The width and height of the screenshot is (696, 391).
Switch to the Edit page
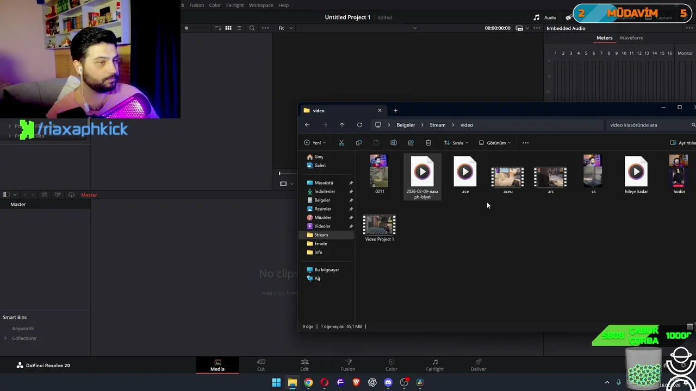304,365
